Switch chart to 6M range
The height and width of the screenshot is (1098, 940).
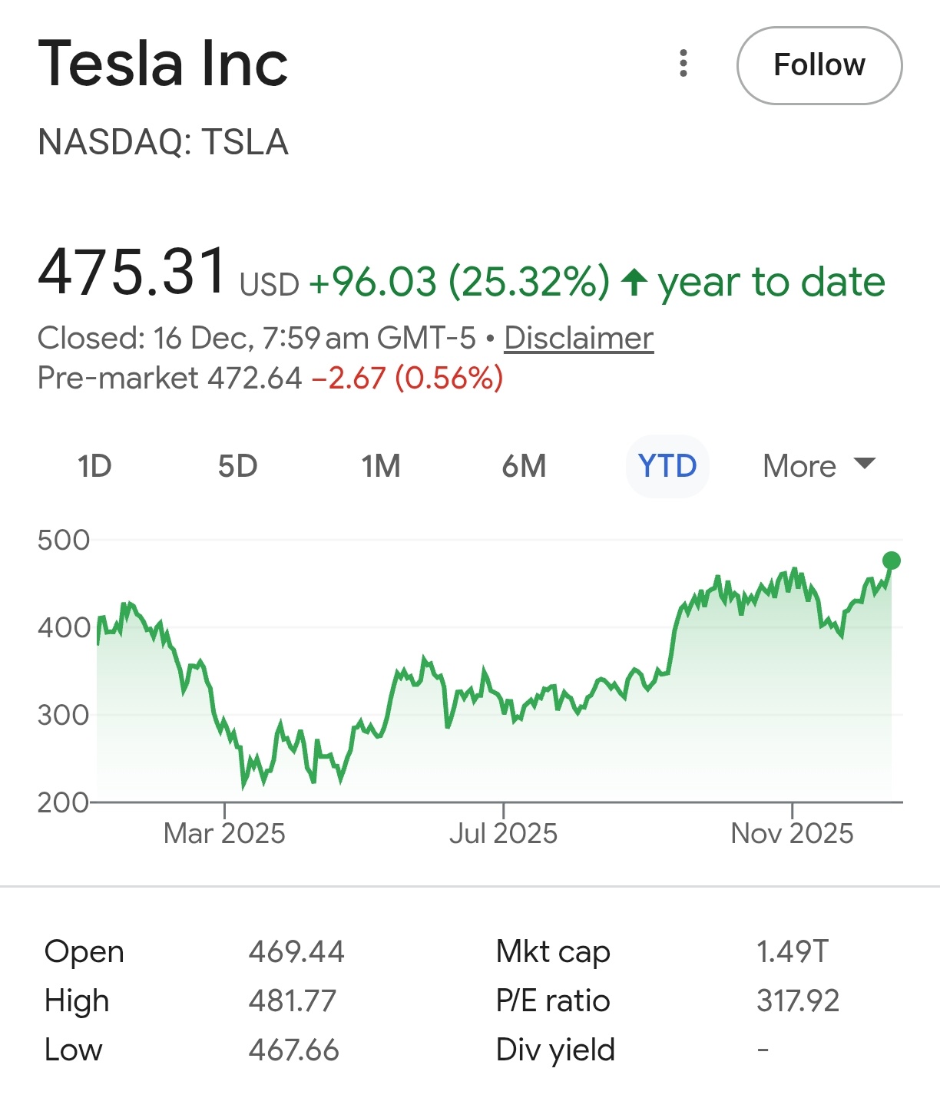tap(524, 466)
